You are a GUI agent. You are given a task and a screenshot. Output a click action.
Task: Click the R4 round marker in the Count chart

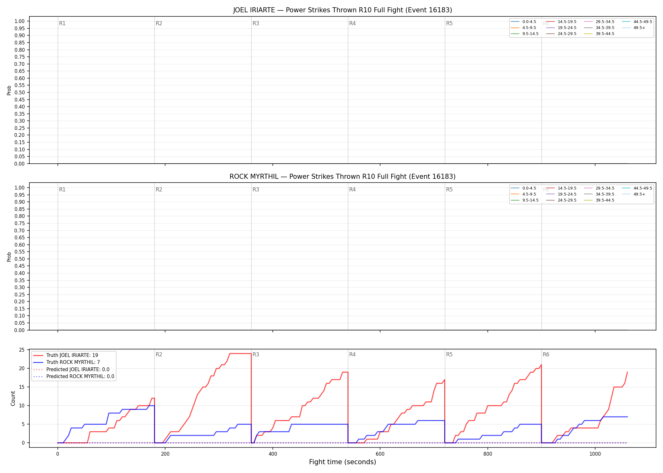[352, 354]
